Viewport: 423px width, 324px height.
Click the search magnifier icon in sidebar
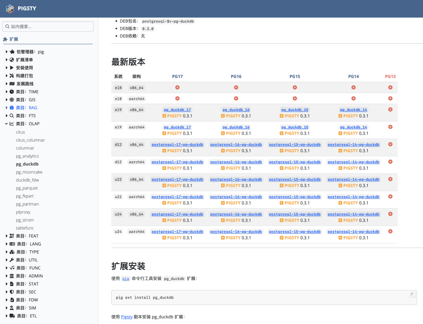click(7, 27)
